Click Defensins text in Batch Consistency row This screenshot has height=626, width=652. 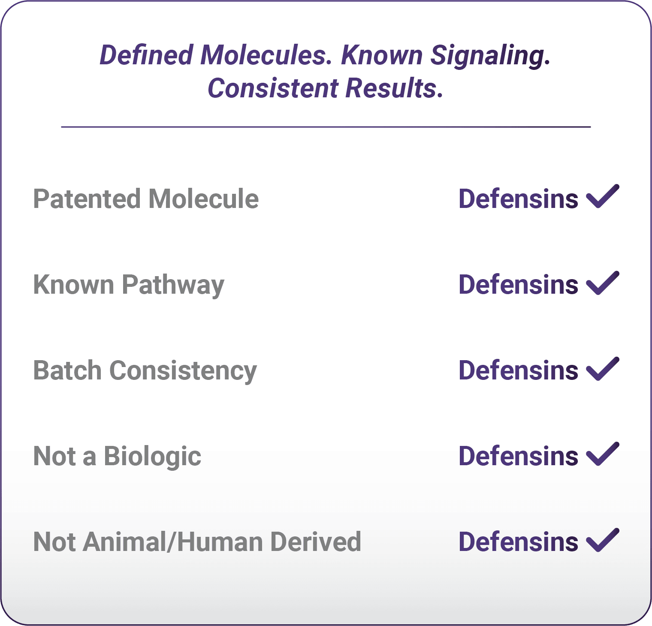click(518, 370)
